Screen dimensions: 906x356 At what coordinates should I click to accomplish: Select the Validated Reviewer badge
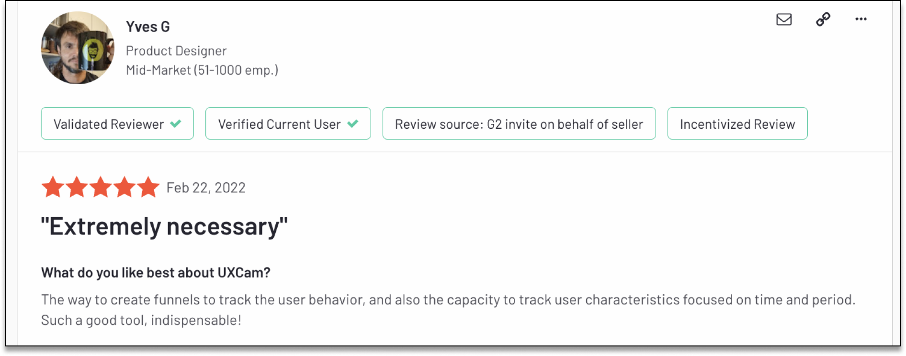(117, 123)
